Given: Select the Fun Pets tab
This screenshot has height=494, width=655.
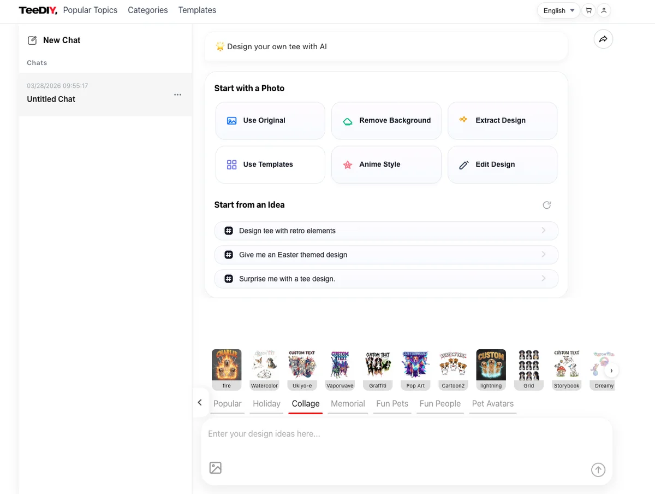Looking at the screenshot, I should (x=392, y=403).
